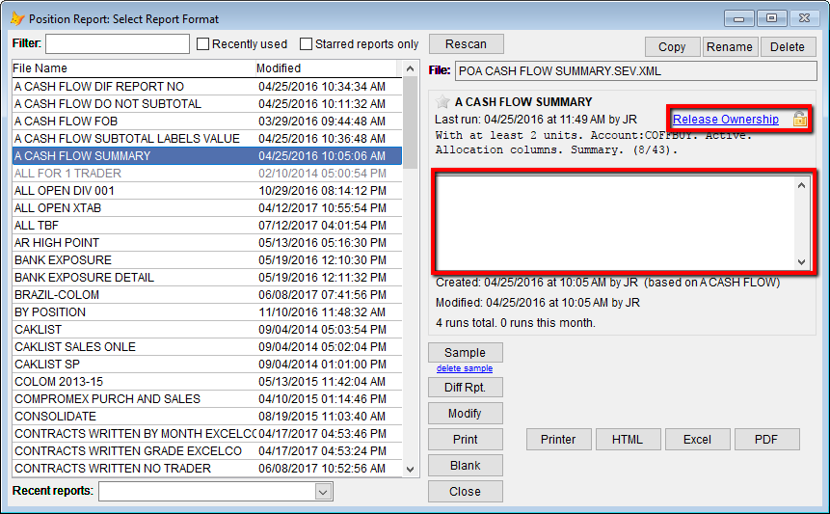The width and height of the screenshot is (830, 514).
Task: Click the description box scroll down arrow
Action: point(801,262)
